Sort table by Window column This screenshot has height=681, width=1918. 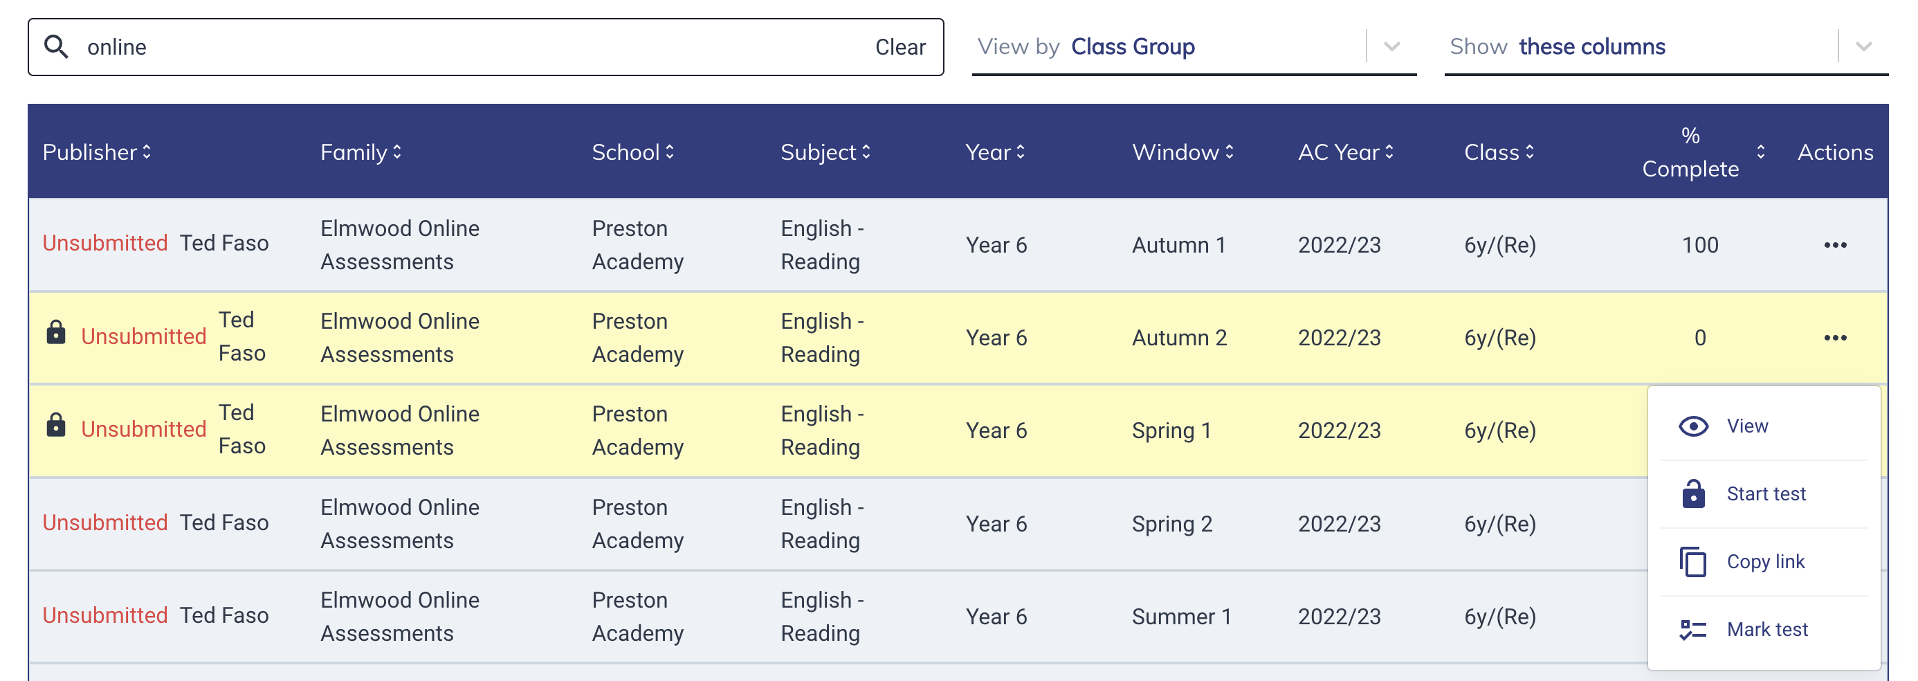1229,152
